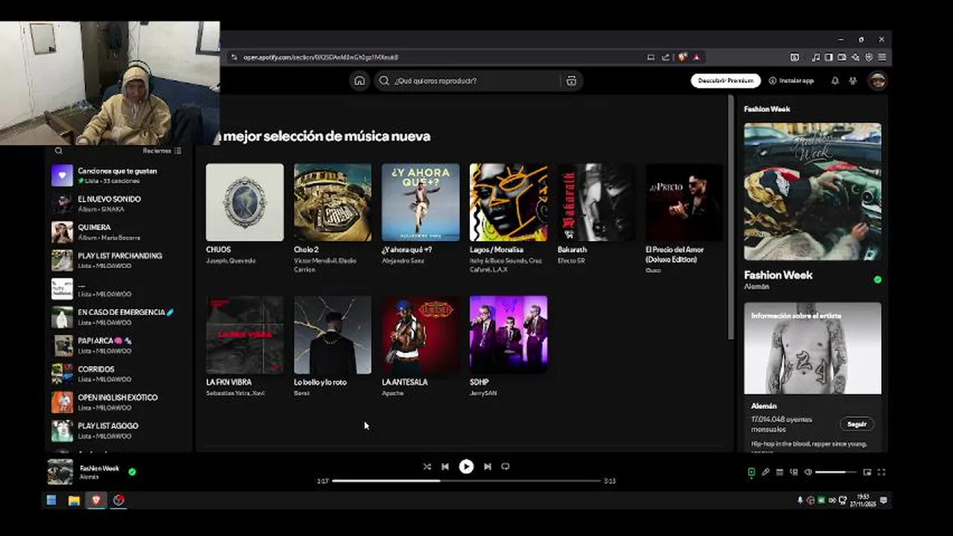Click Instalar app link
This screenshot has width=953, height=536.
click(792, 80)
